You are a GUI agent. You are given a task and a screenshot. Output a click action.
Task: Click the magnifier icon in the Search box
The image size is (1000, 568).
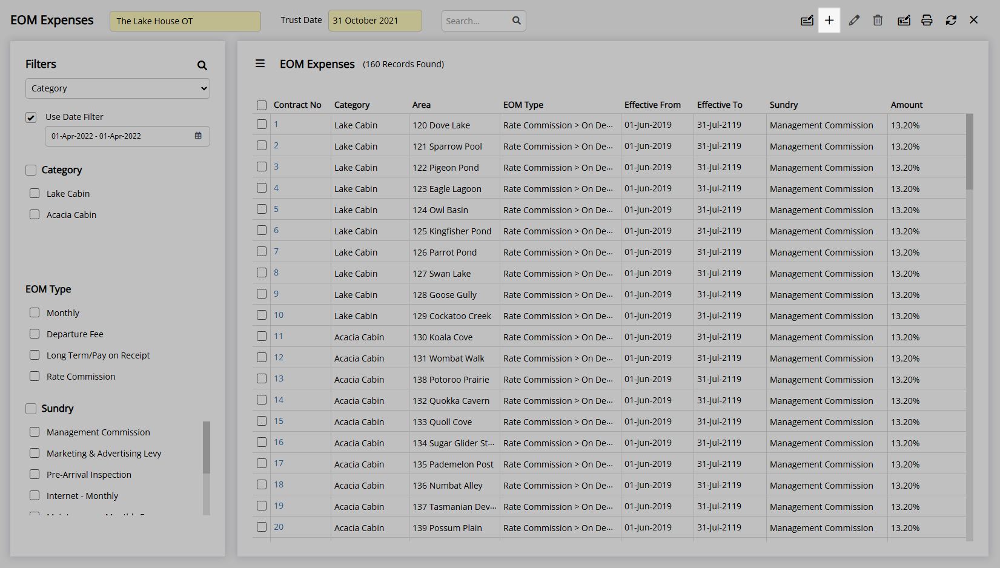click(x=516, y=21)
